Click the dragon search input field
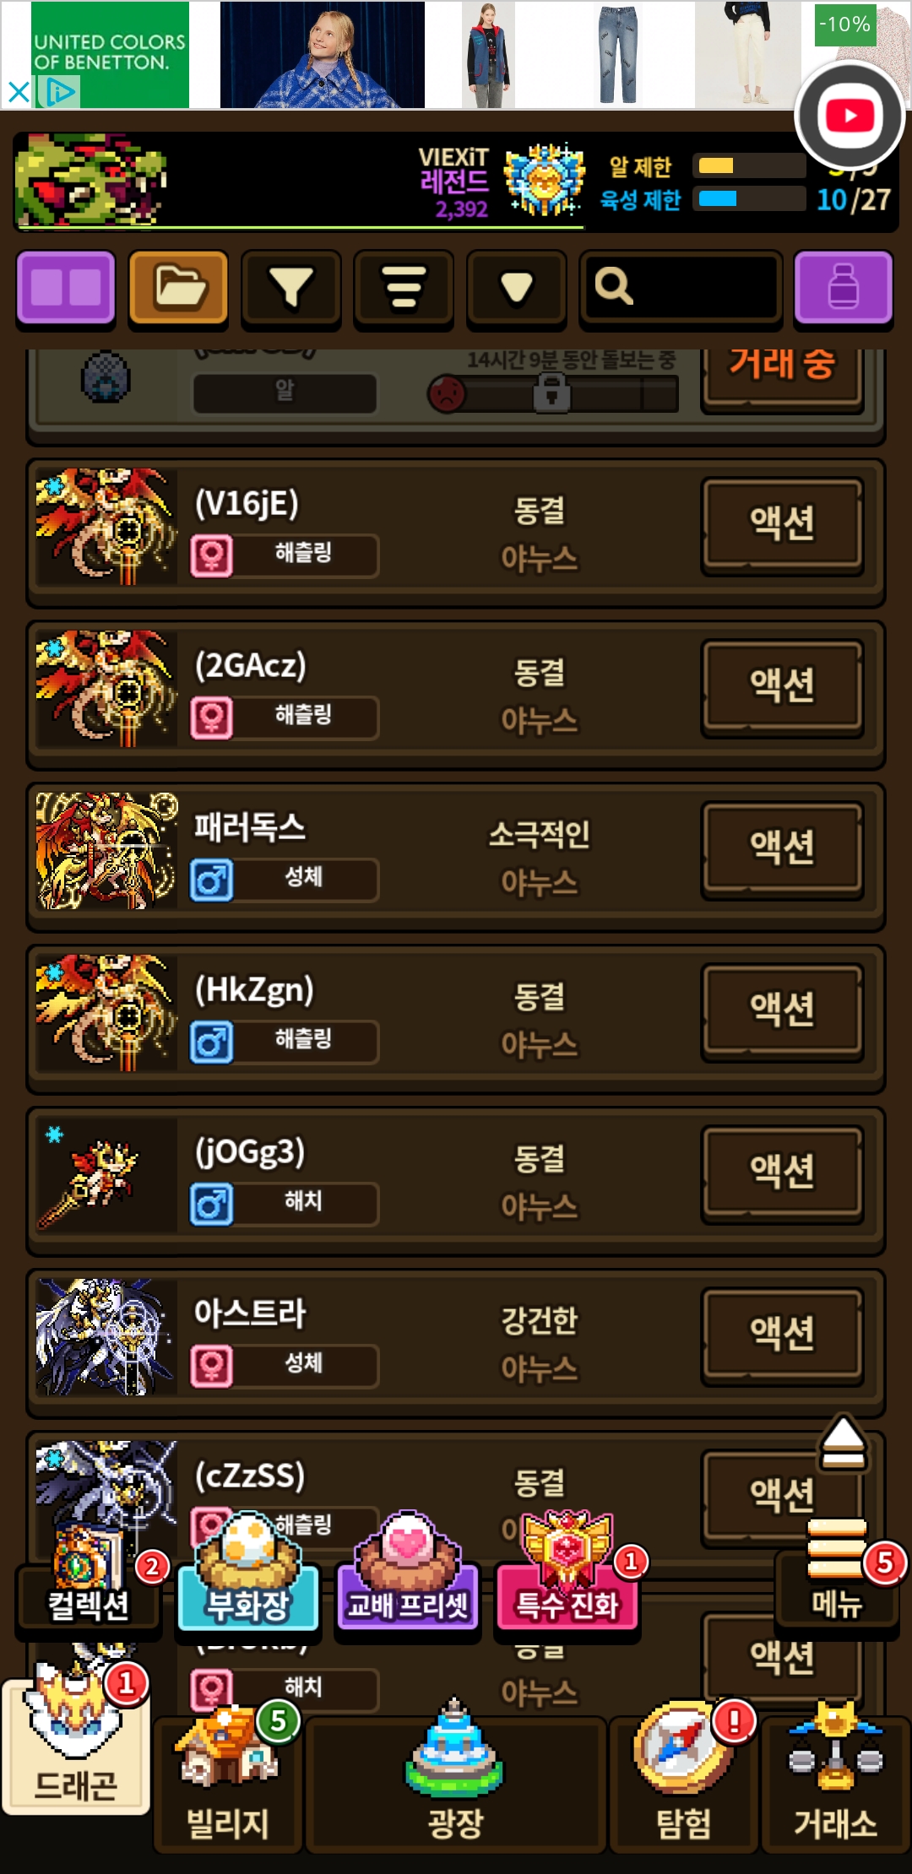Screen dimensions: 912x1874 click(681, 288)
